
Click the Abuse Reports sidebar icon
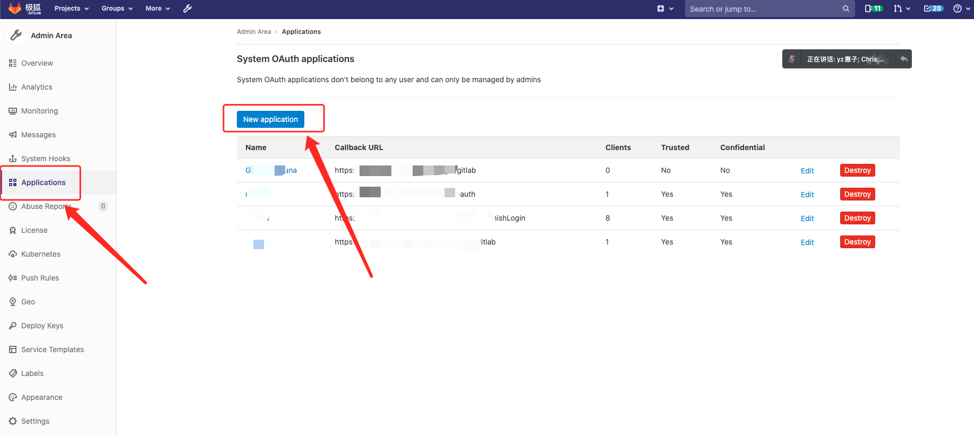coord(13,206)
